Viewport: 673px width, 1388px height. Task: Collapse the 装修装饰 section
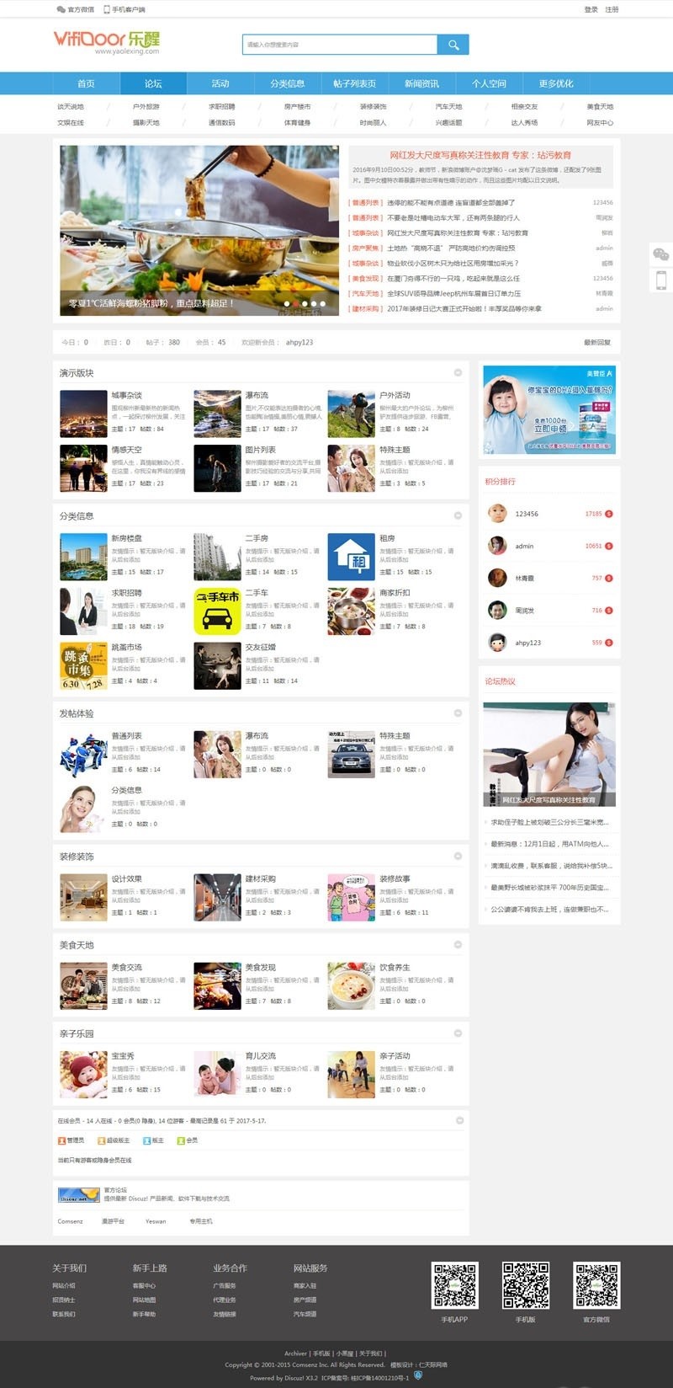coord(458,856)
